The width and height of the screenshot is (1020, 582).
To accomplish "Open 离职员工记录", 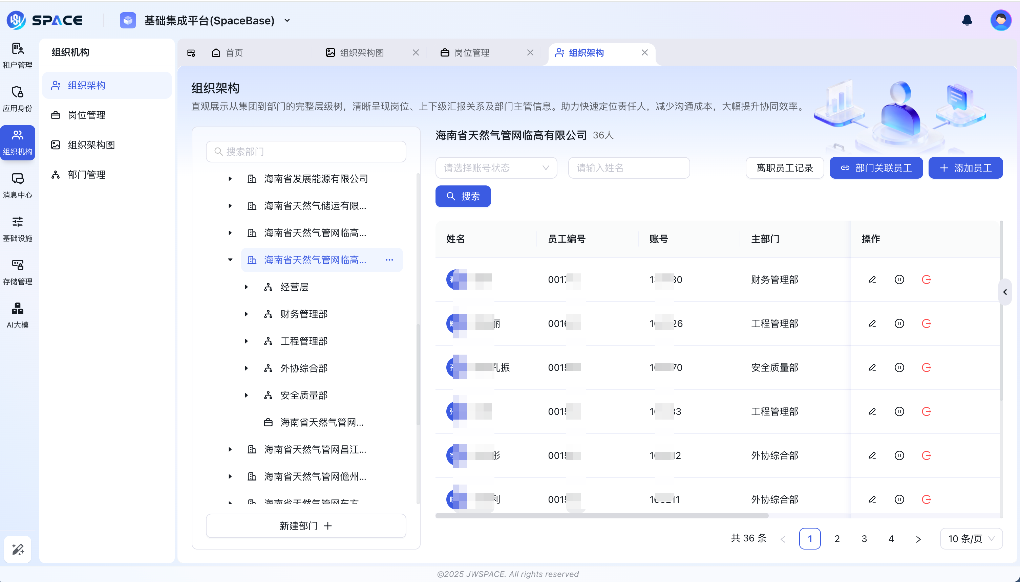I will pos(784,168).
